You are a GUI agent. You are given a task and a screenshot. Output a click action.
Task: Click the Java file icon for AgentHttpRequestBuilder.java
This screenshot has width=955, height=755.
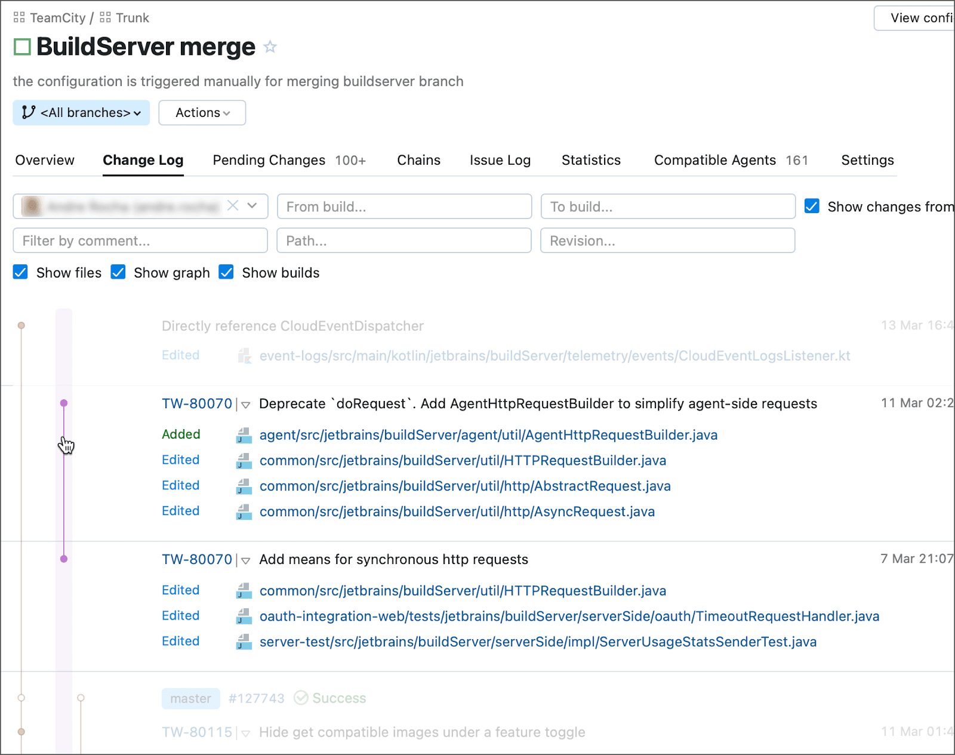pyautogui.click(x=244, y=435)
